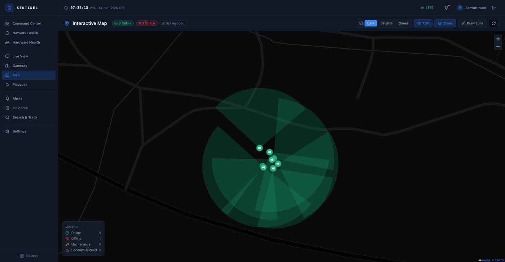Open the Leaflet attribution link

pyautogui.click(x=486, y=260)
